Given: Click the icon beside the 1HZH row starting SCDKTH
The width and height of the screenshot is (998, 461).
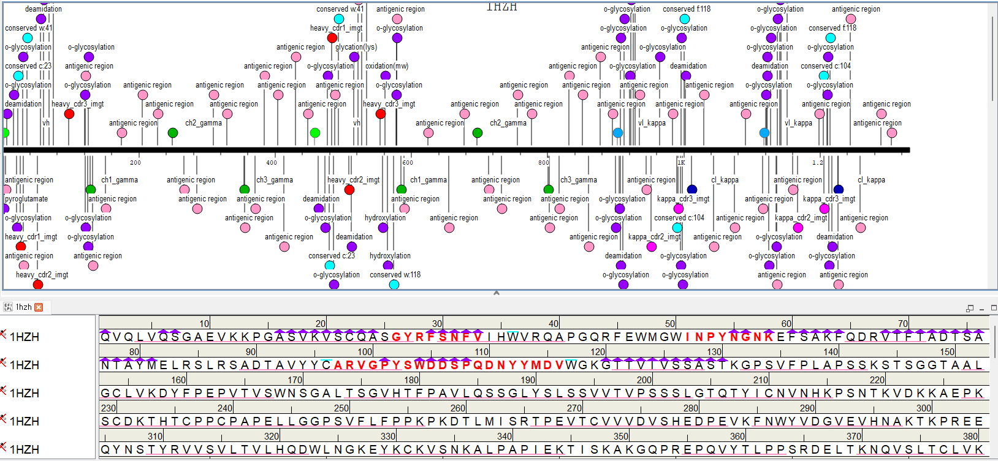Looking at the screenshot, I should (x=4, y=418).
